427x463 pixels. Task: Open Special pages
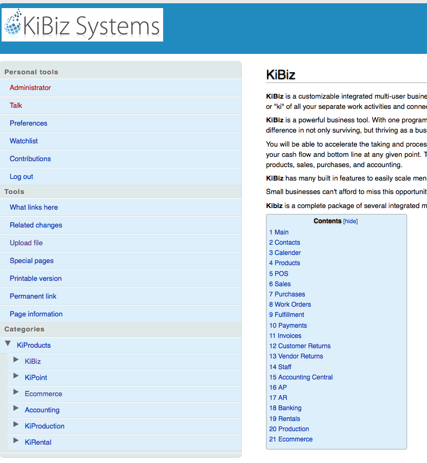32,261
